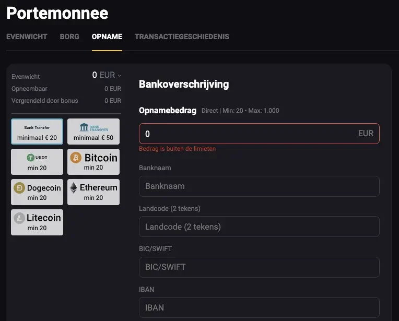Click the Opneembaar balance row
The width and height of the screenshot is (399, 321).
tap(66, 89)
